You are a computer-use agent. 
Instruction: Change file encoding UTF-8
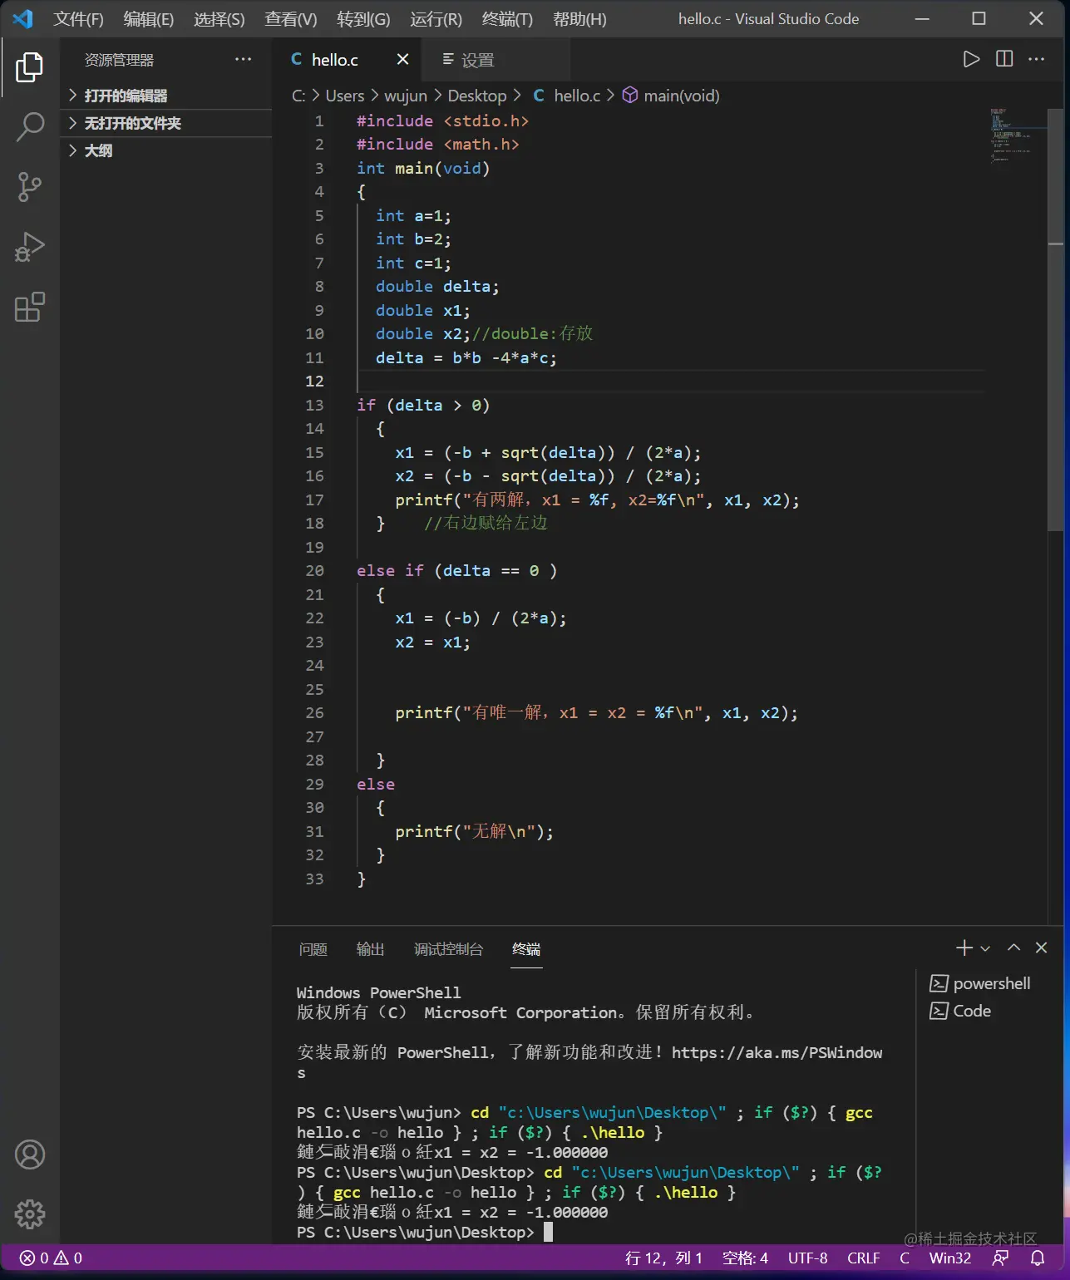click(808, 1258)
